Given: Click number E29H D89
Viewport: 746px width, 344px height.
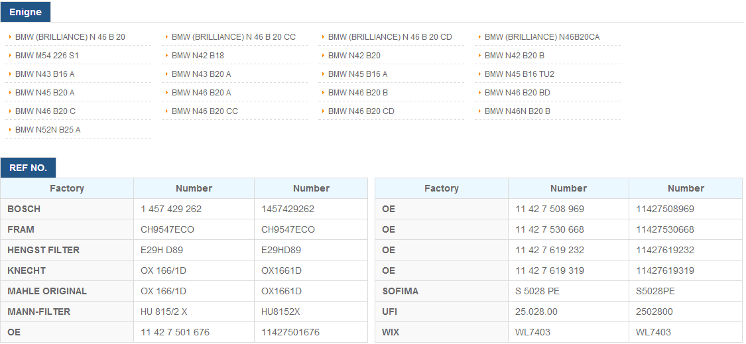Looking at the screenshot, I should [162, 250].
